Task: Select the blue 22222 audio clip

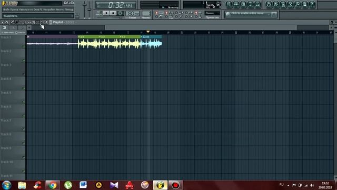Action: tap(151, 42)
